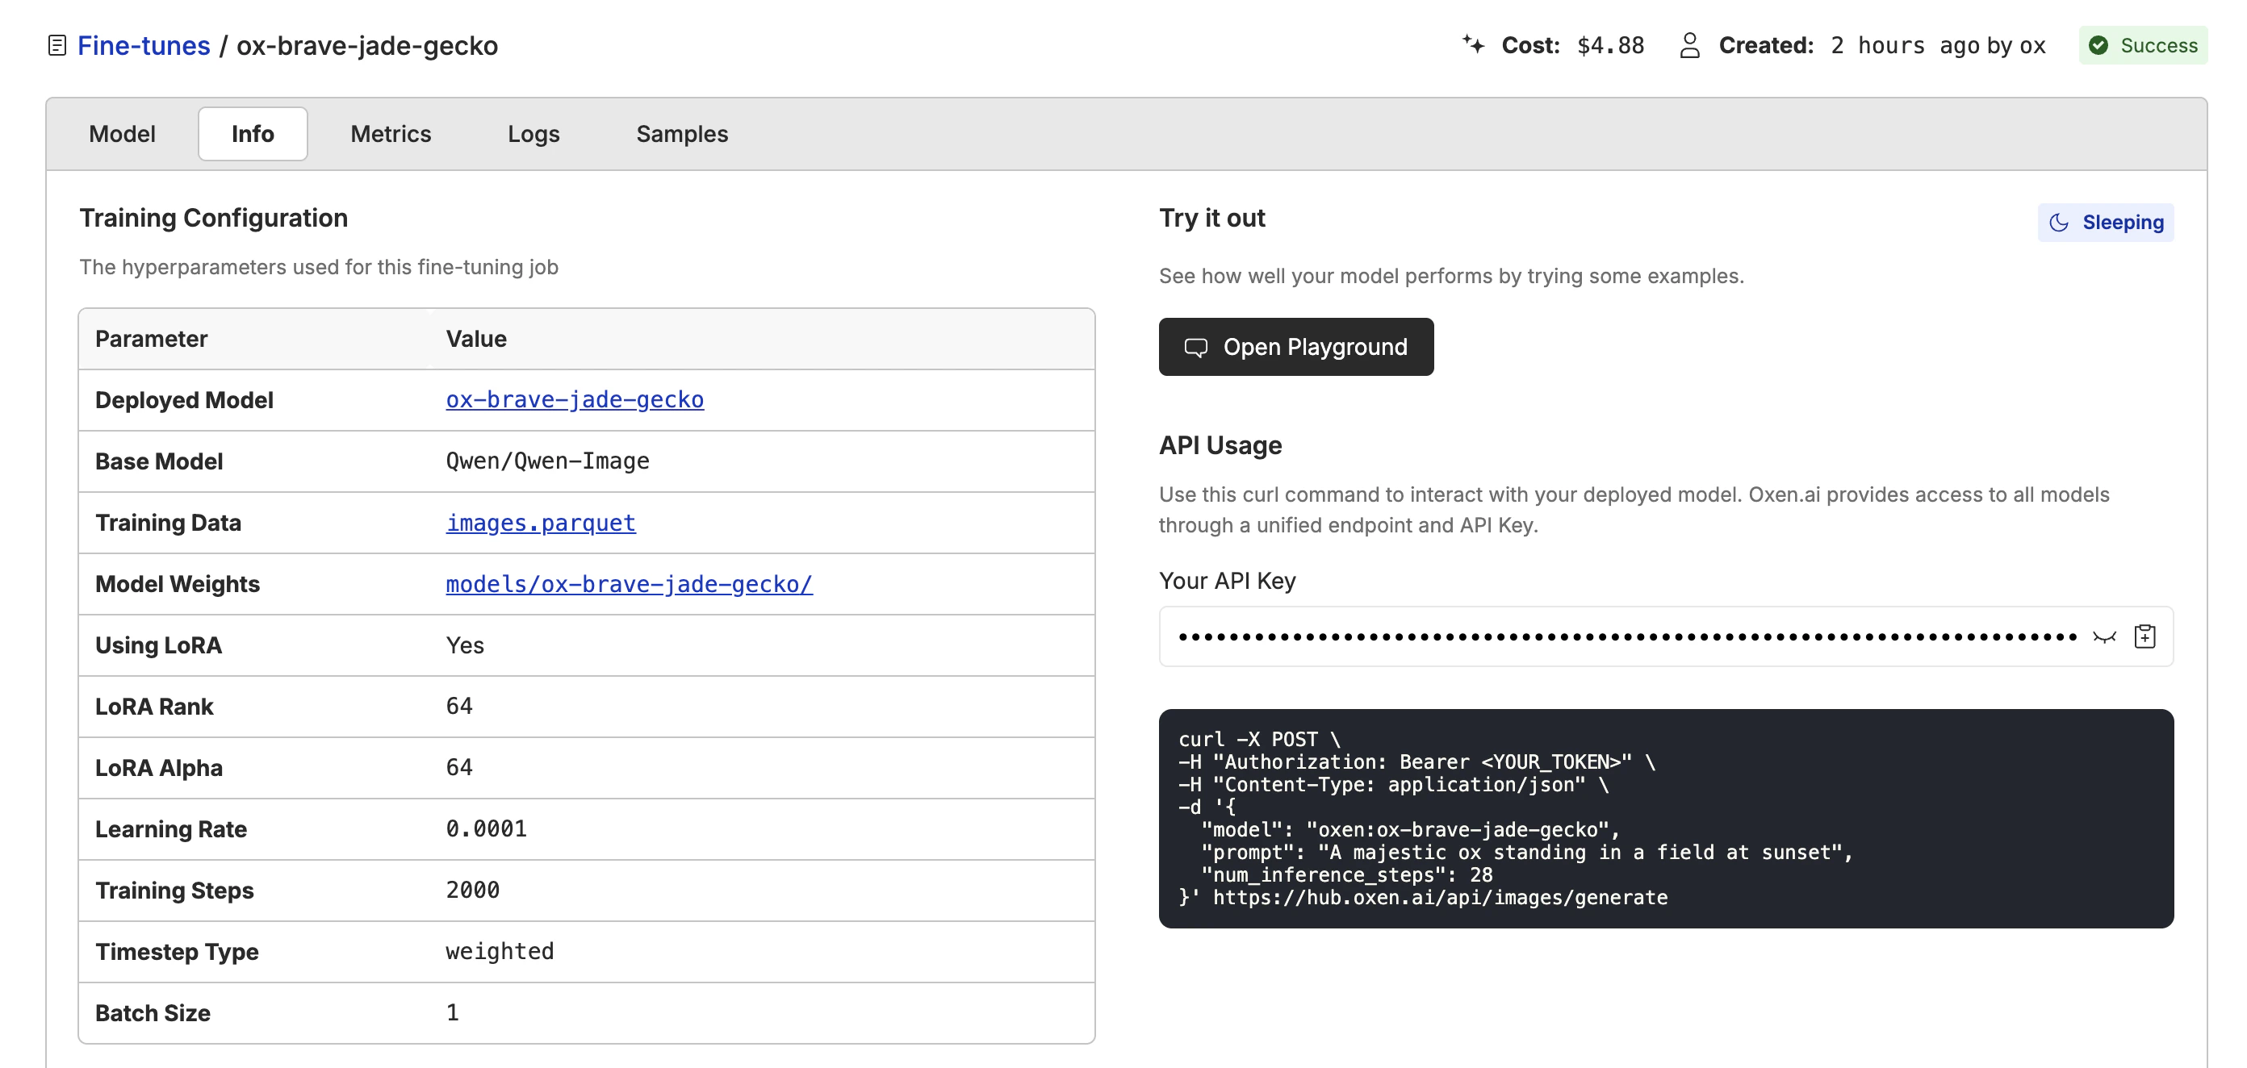The height and width of the screenshot is (1068, 2247).
Task: Follow the models/ox-brave-jade-gecko/ weights link
Action: click(628, 583)
